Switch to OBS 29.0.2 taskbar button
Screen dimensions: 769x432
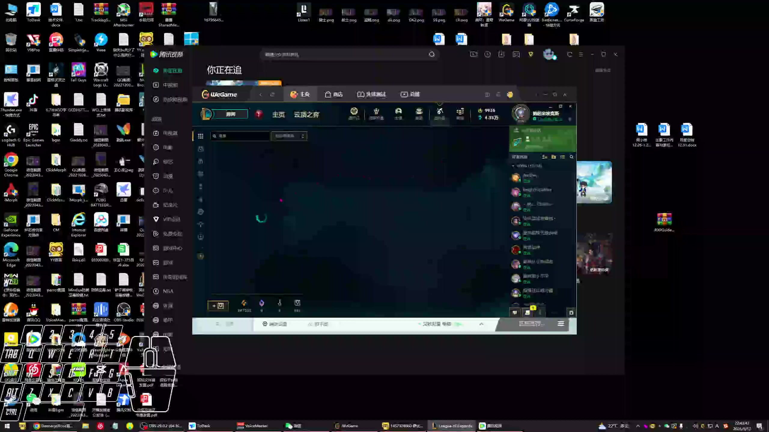click(162, 426)
